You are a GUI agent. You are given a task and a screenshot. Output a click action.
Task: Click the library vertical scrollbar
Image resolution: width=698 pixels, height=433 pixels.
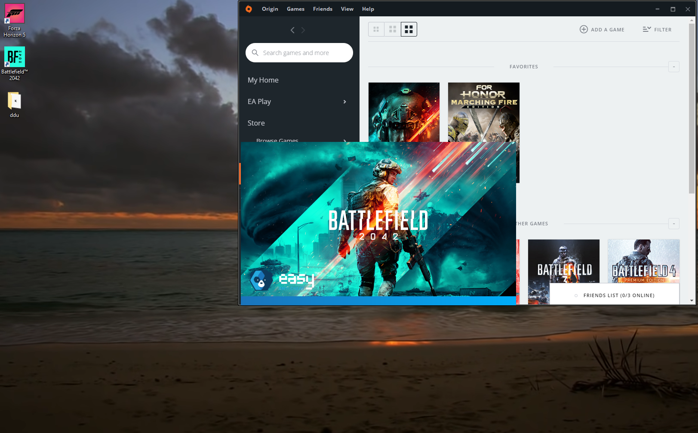(x=692, y=107)
